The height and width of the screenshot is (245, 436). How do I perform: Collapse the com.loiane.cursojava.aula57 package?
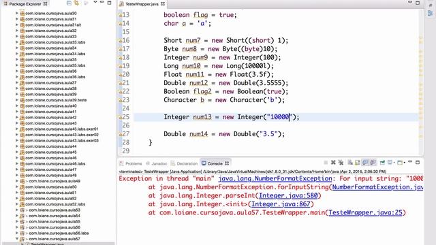pyautogui.click(x=17, y=239)
